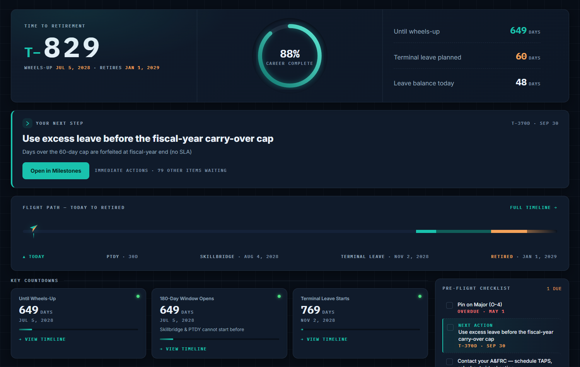The height and width of the screenshot is (367, 580).
Task: Click the next step heading about excess leave
Action: coord(148,139)
